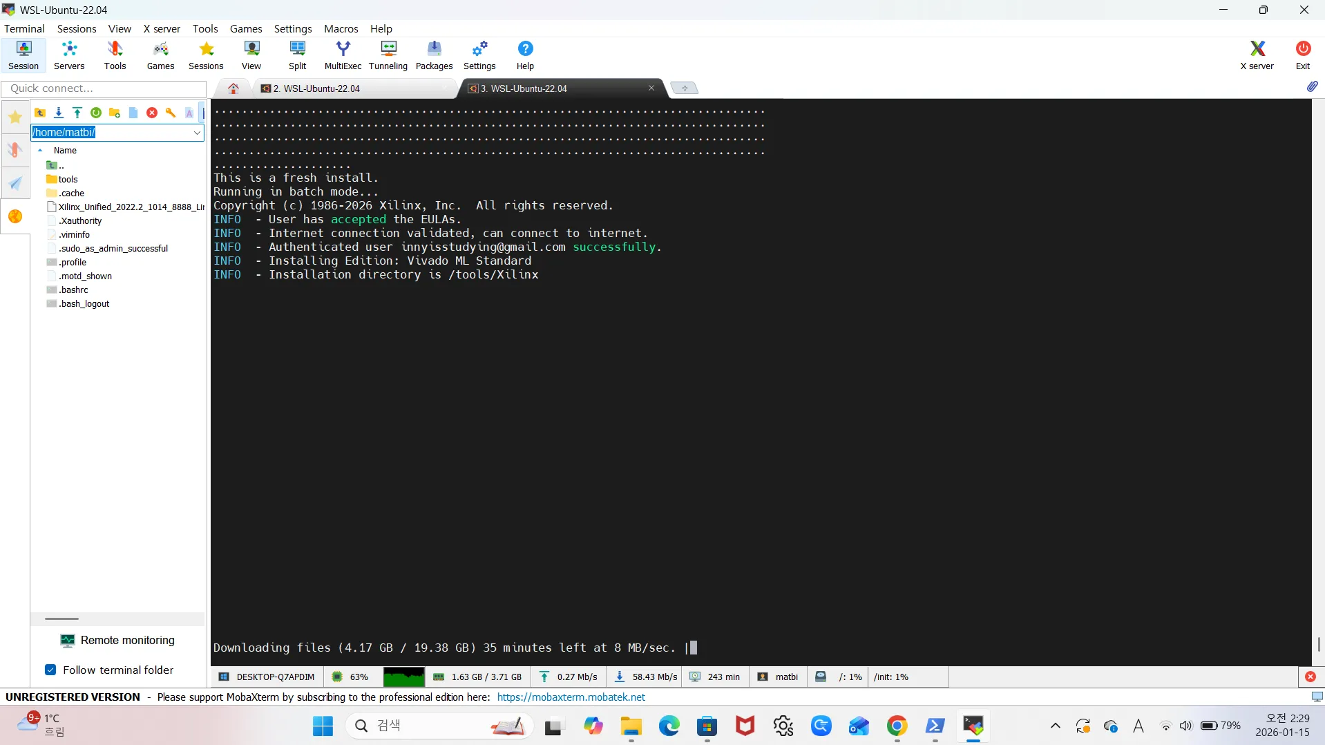This screenshot has height=745, width=1325.
Task: Open the X server menu
Action: 162,28
